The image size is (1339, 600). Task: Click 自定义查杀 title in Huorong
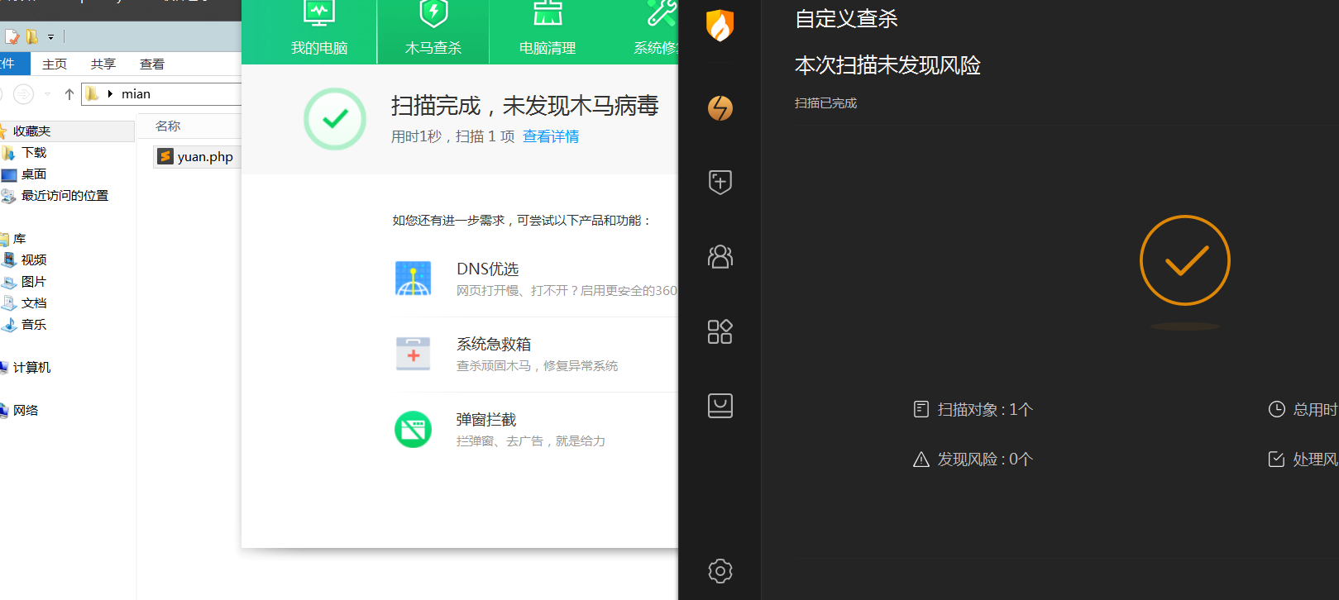click(846, 19)
